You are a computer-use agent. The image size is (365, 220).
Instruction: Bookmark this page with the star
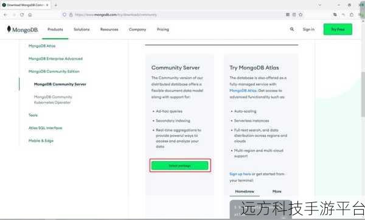301,15
